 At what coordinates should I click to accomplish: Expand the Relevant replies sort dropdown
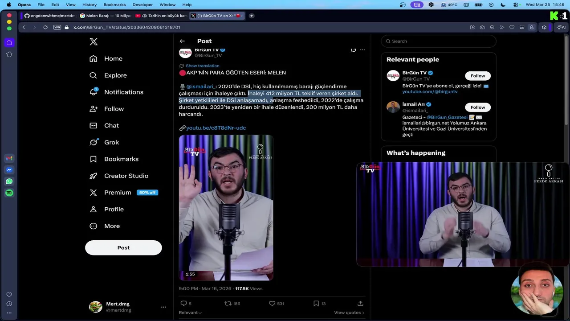click(x=190, y=313)
